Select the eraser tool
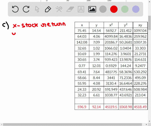The width and height of the screenshot is (151, 126). (x=70, y=9)
